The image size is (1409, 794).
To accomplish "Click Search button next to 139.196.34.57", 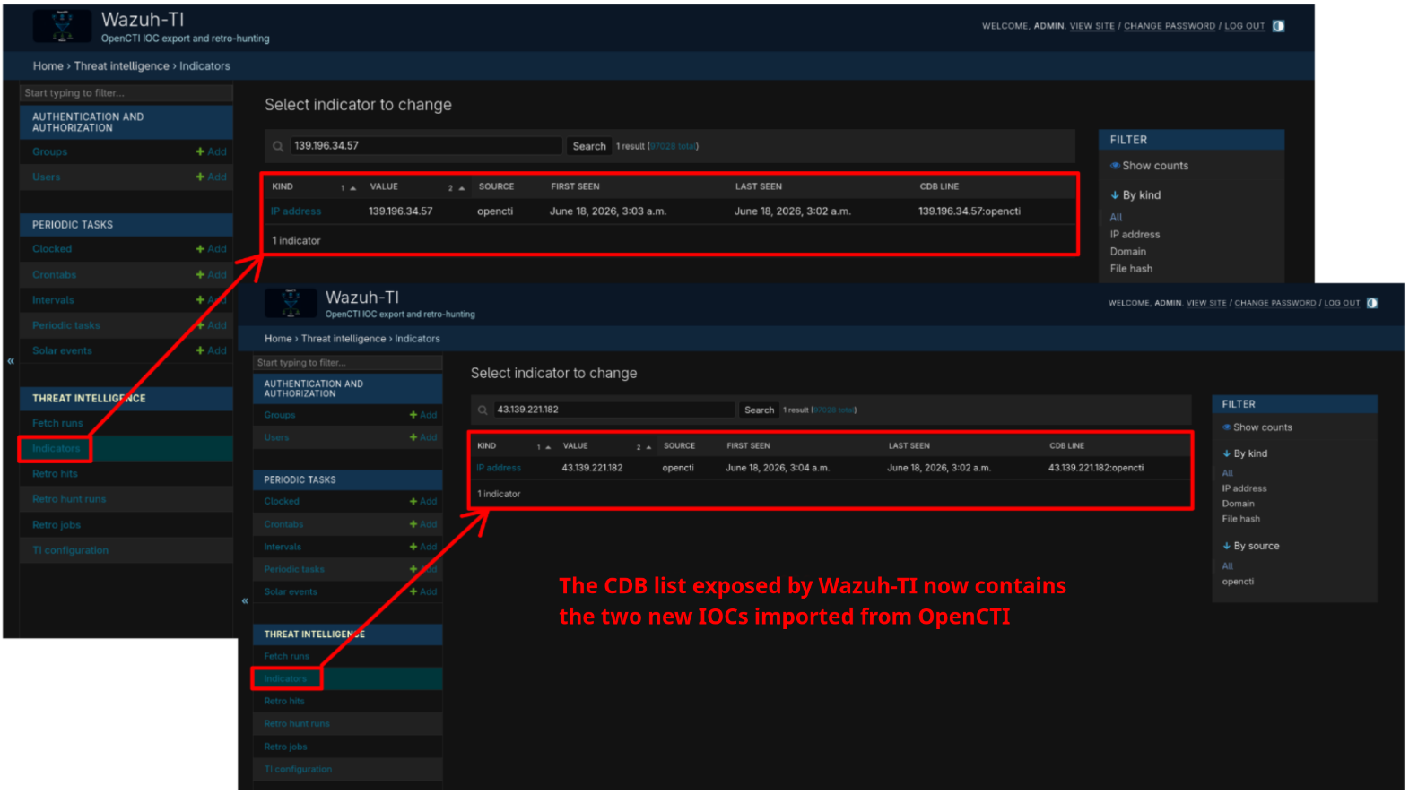I will point(589,146).
